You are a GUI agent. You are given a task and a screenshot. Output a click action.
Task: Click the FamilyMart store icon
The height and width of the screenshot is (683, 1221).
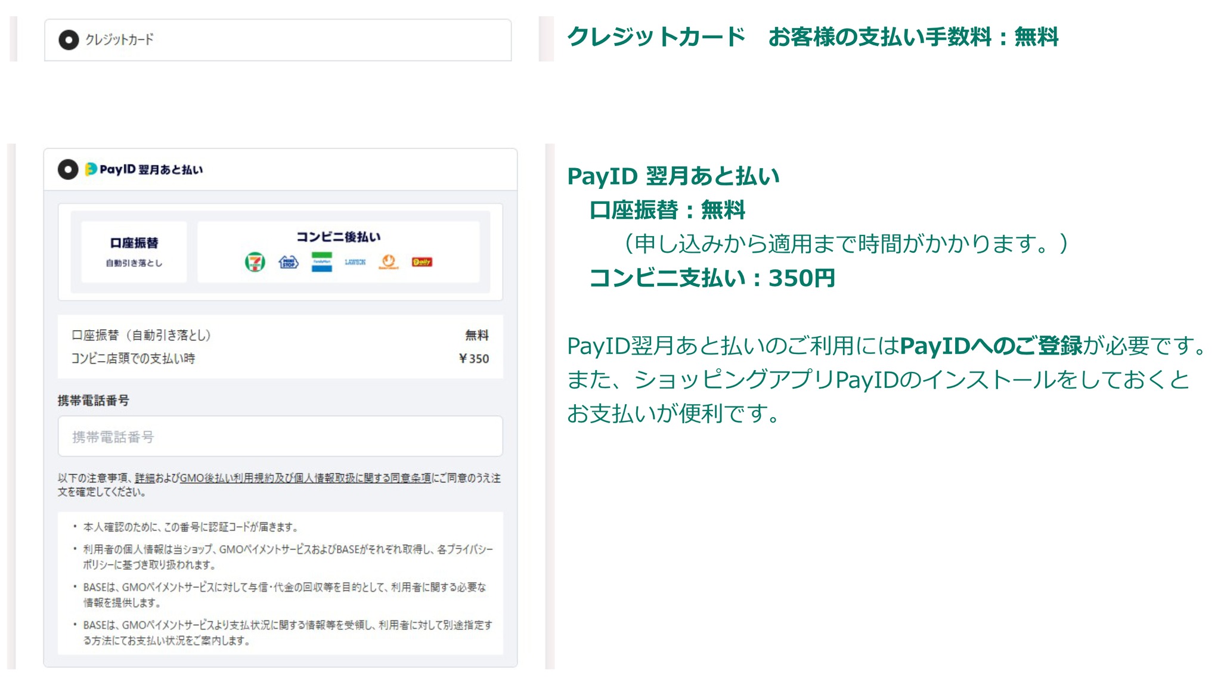[322, 262]
